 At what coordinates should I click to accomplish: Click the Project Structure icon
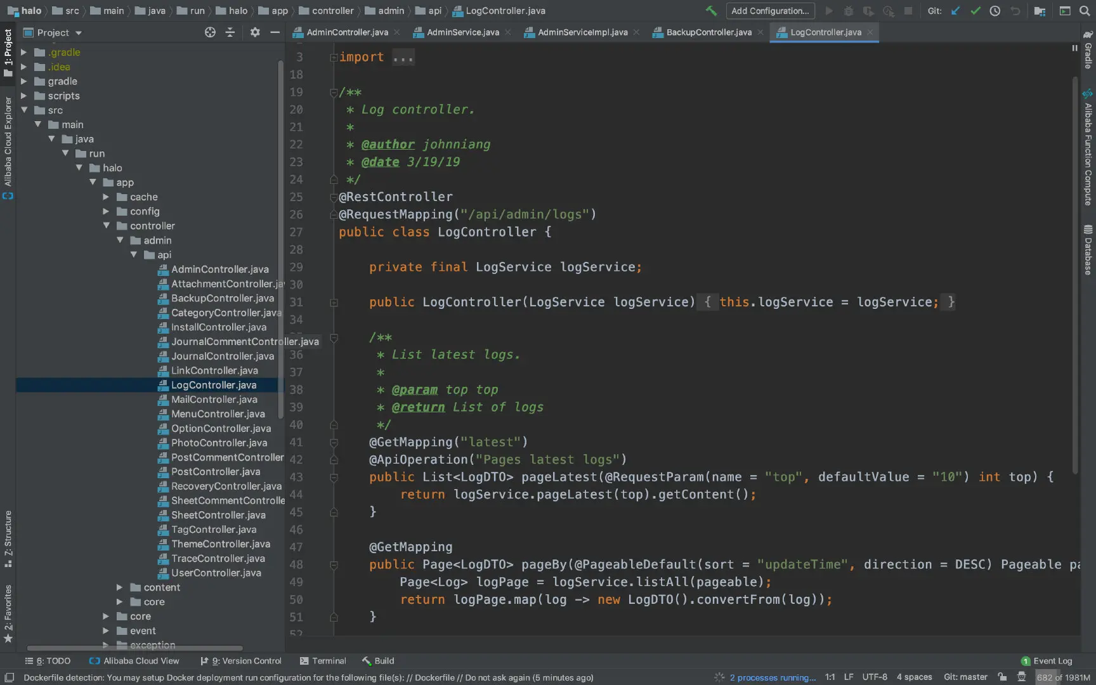click(1040, 11)
